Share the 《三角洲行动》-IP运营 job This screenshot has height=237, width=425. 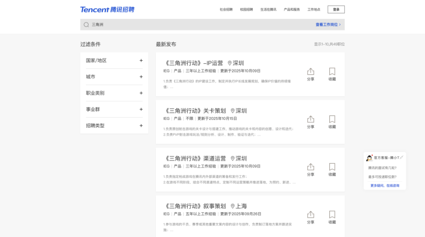coord(311,74)
